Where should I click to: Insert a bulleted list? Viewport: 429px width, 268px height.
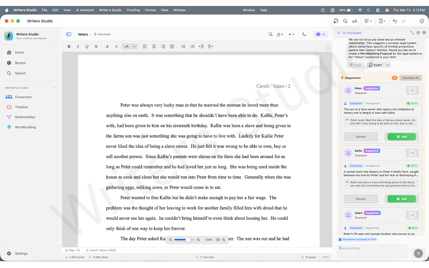pyautogui.click(x=183, y=46)
